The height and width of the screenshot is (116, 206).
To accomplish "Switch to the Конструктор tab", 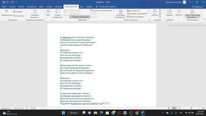I will point(32,6).
